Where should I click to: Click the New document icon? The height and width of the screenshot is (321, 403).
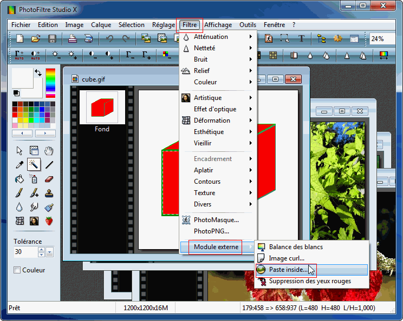(x=20, y=39)
